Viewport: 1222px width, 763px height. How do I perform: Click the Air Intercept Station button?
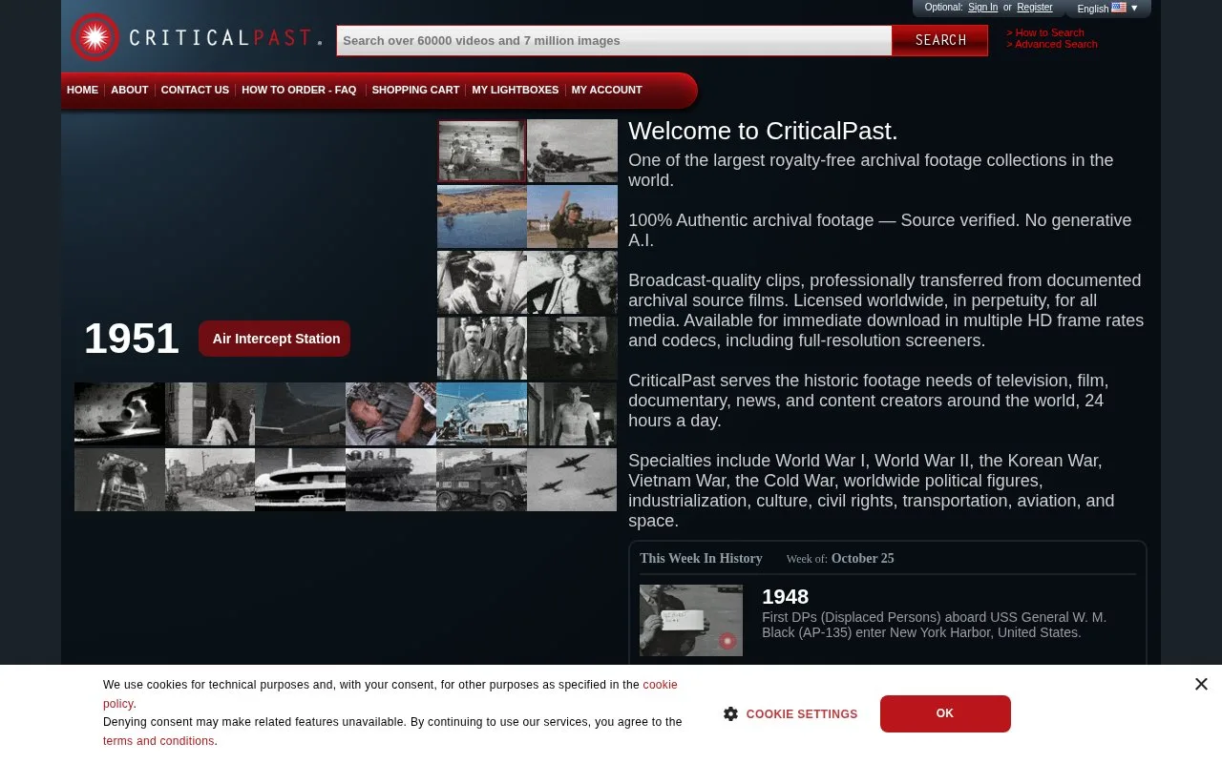coord(275,339)
